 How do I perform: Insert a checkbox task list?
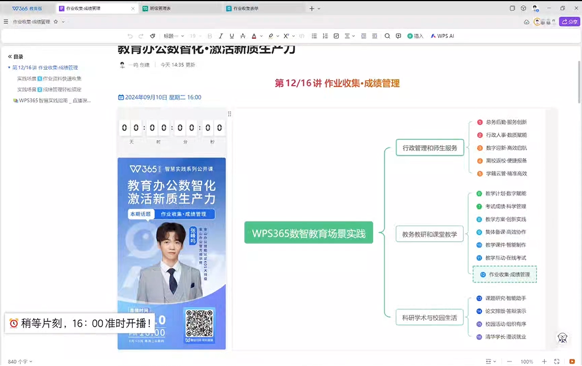click(336, 36)
